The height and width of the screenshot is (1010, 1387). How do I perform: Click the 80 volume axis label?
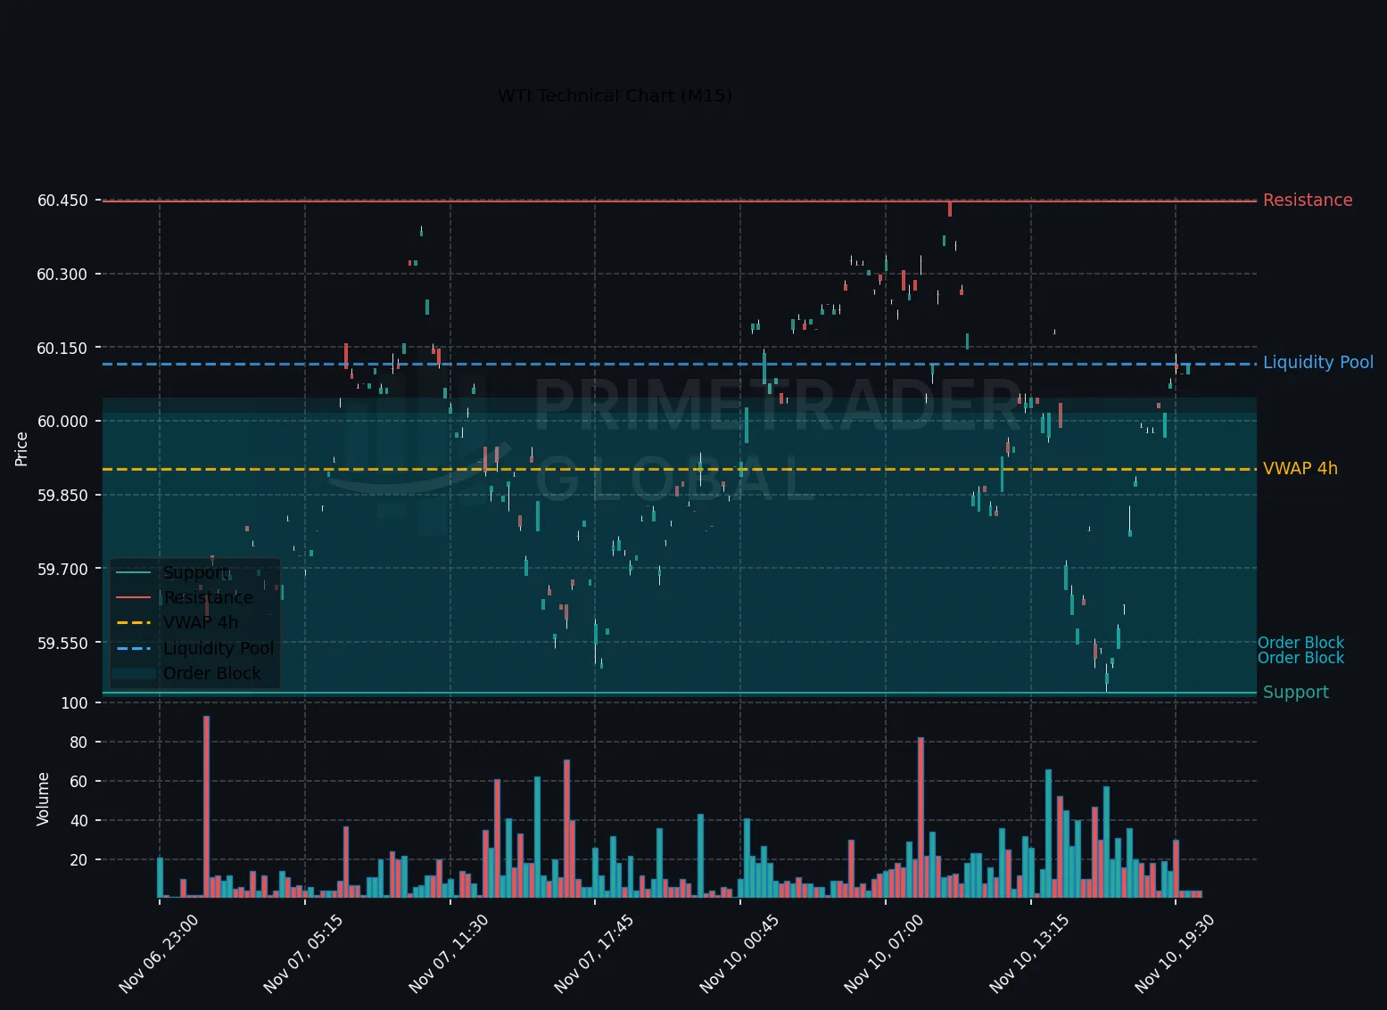(78, 743)
